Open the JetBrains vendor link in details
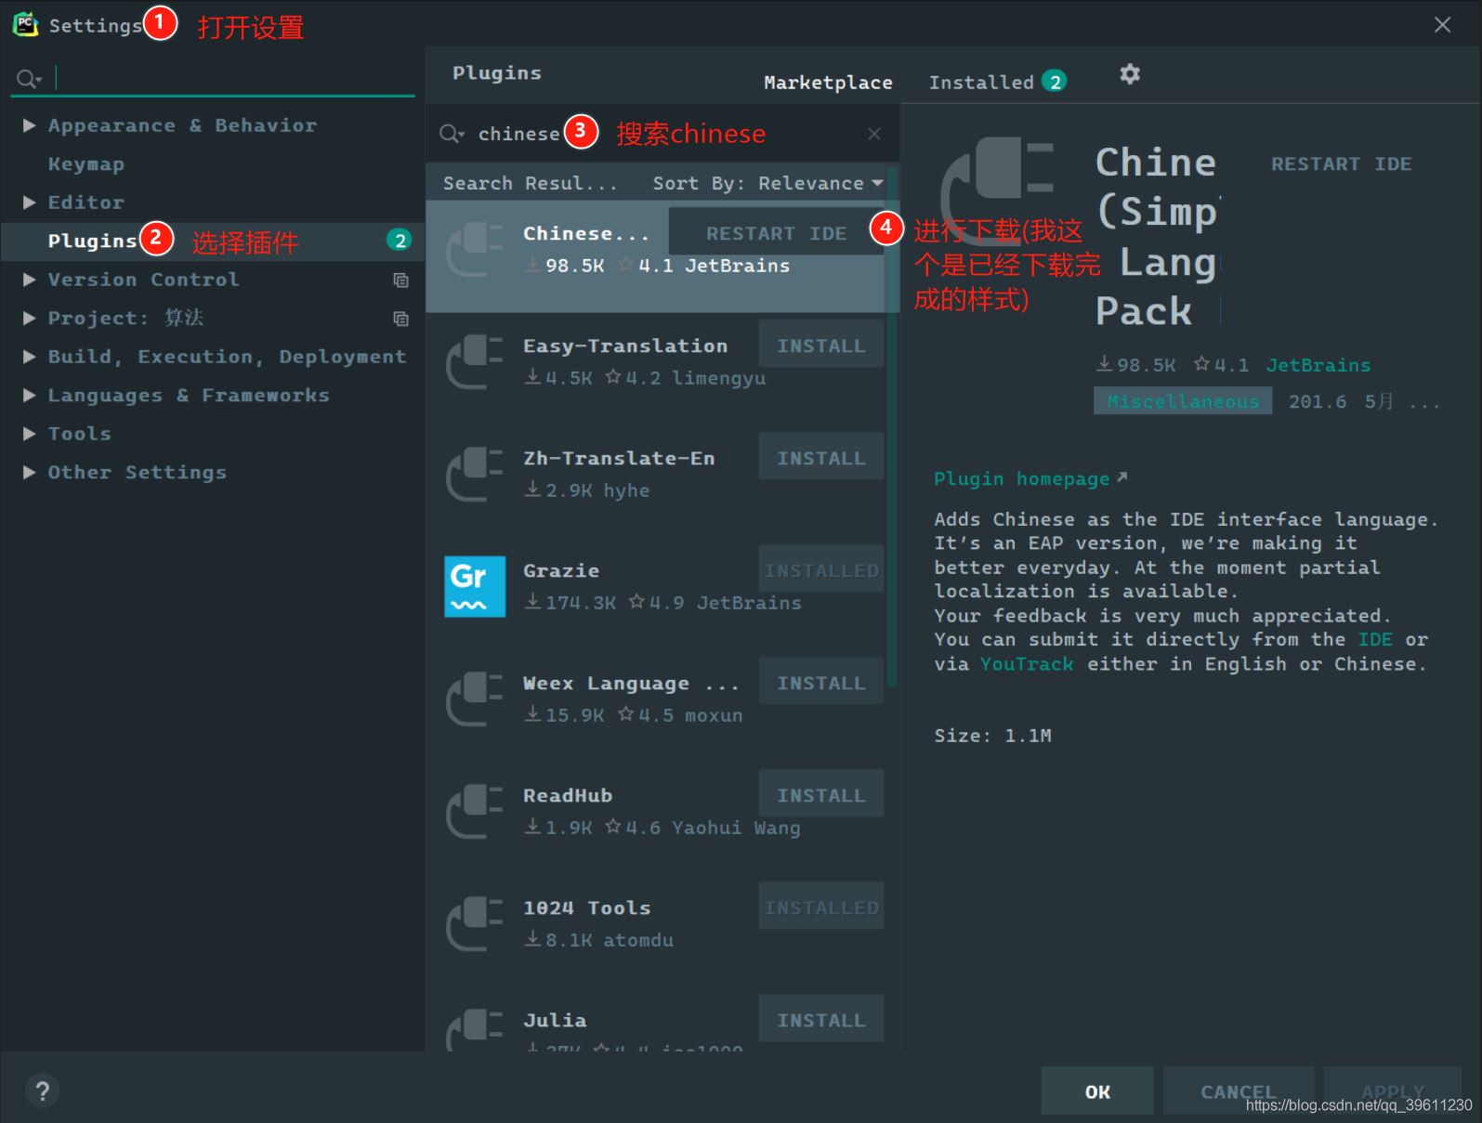Viewport: 1482px width, 1123px height. pos(1318,365)
